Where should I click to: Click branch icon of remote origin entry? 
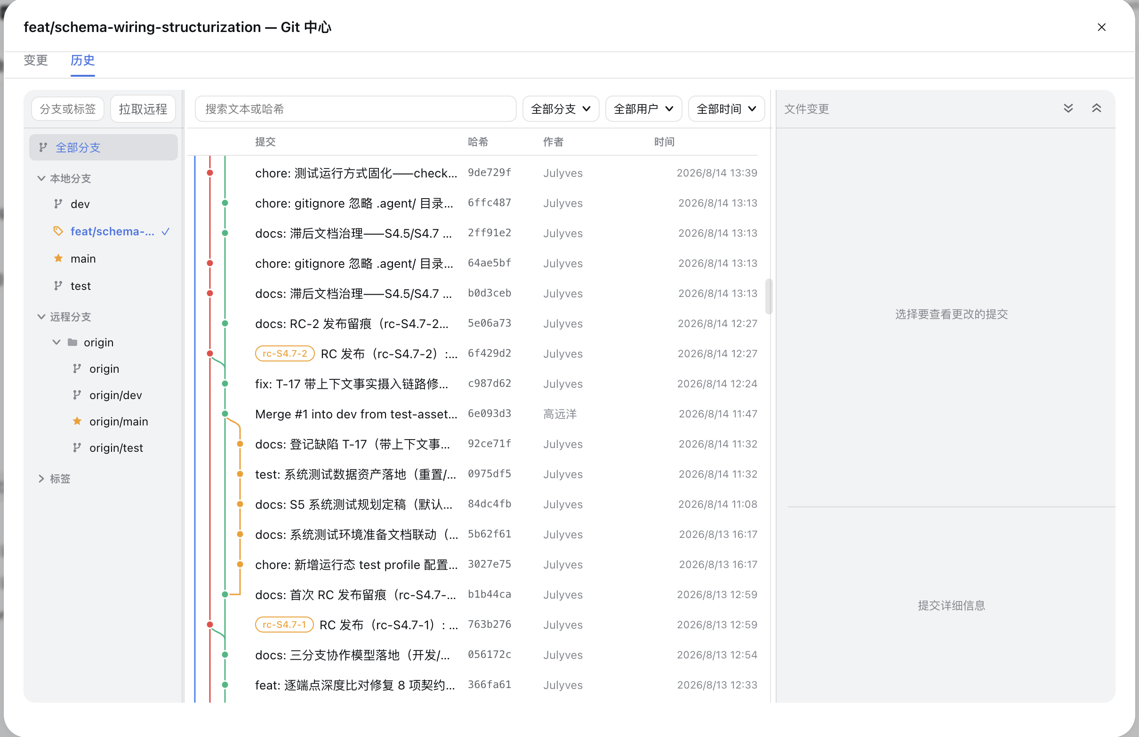pyautogui.click(x=77, y=368)
